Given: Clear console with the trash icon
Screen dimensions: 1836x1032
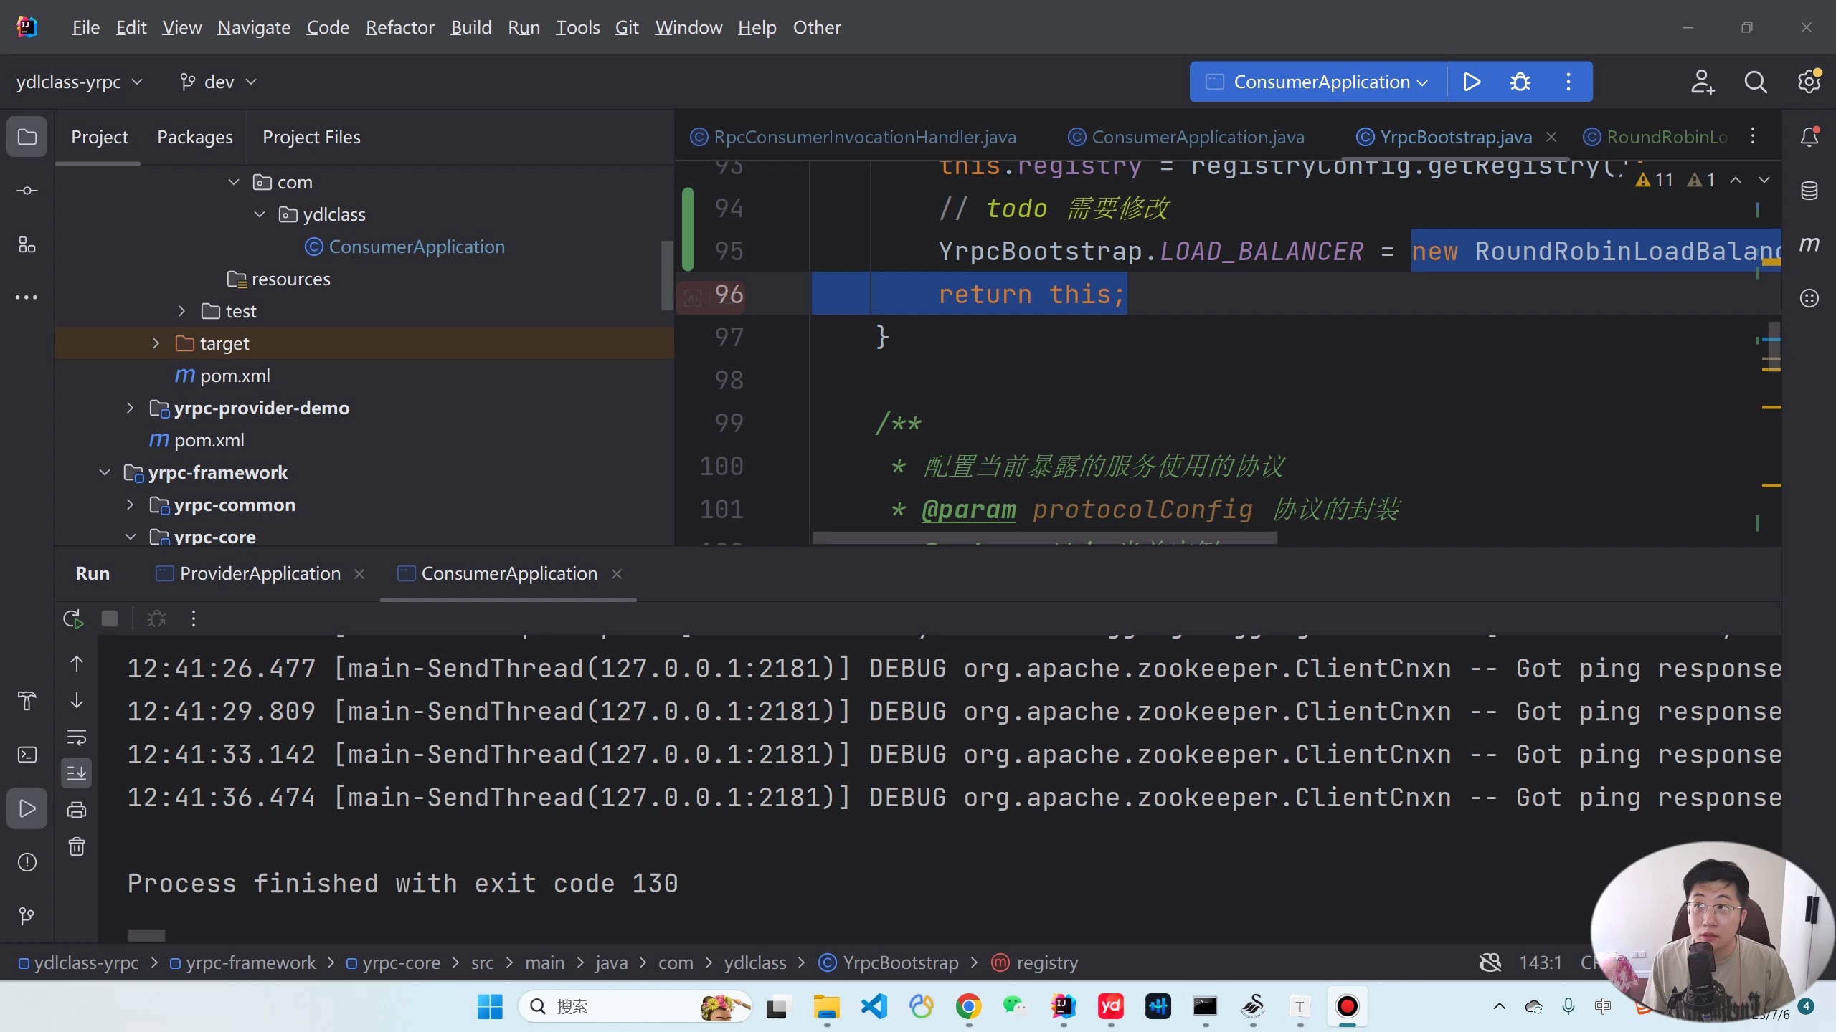Looking at the screenshot, I should tap(77, 847).
